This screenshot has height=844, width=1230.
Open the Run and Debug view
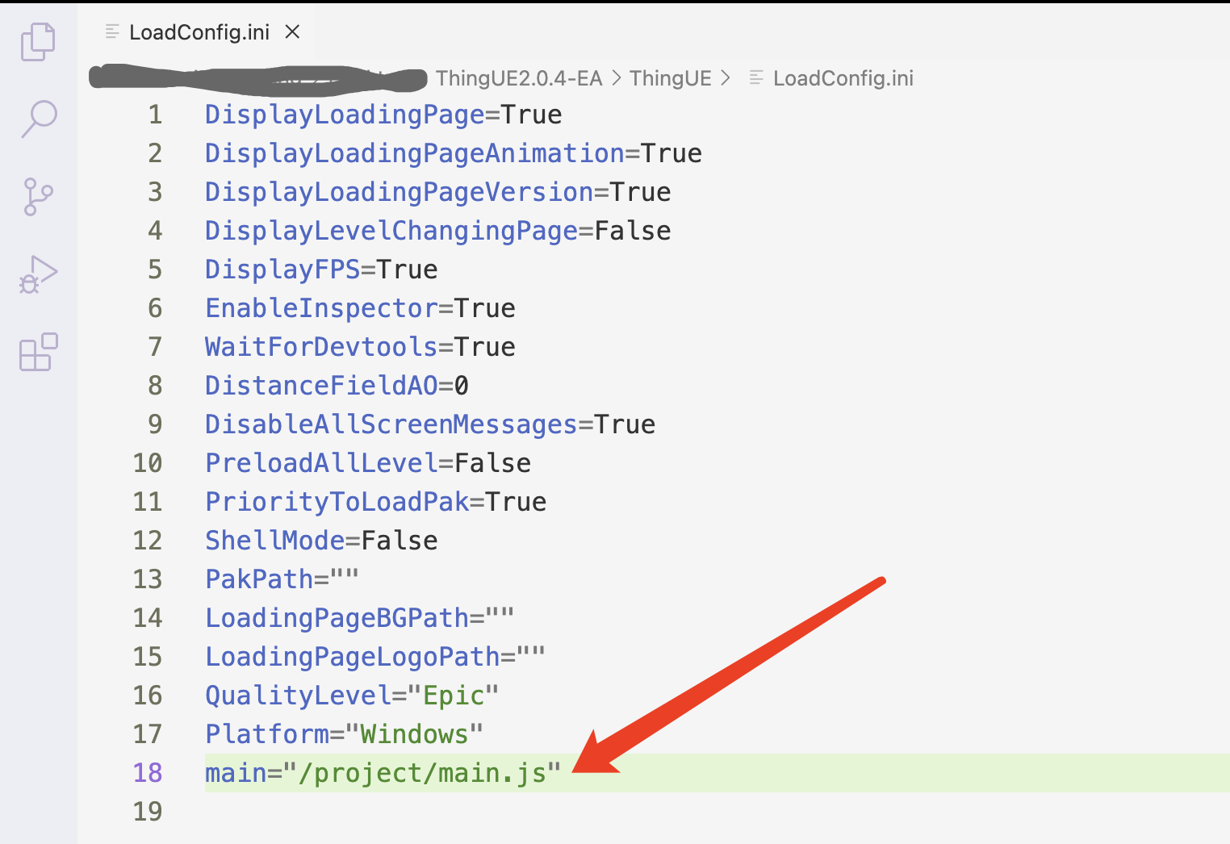38,274
